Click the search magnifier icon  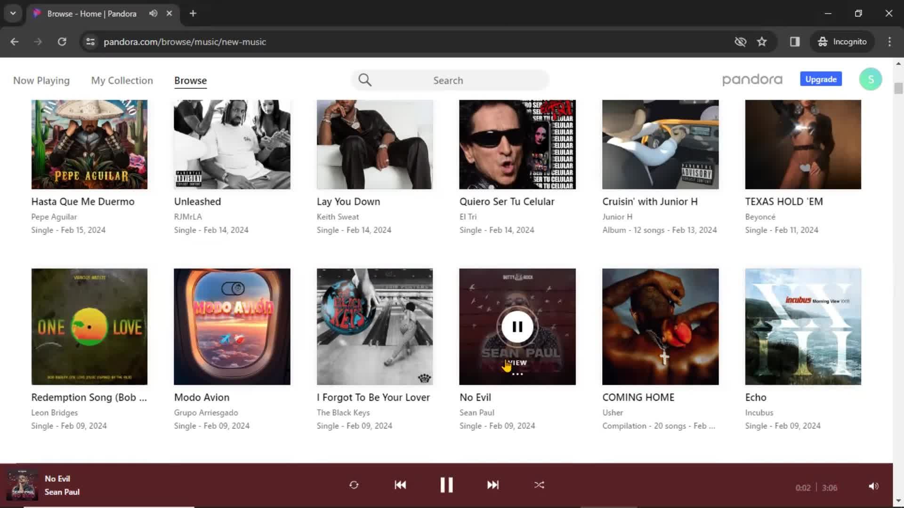click(x=364, y=80)
